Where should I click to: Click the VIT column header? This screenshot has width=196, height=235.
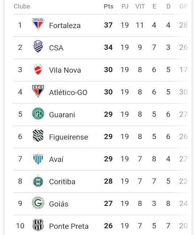140,7
